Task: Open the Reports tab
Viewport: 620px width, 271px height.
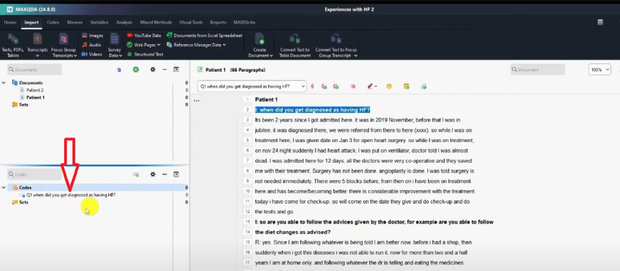Action: tap(218, 22)
